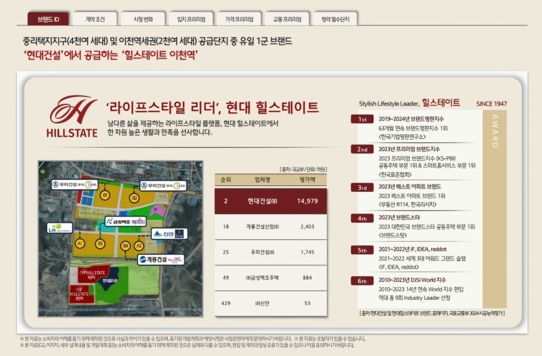Viewport: 542px width, 356px height.
Task: Select the highlighted 현대건설 table row
Action: (x=271, y=201)
